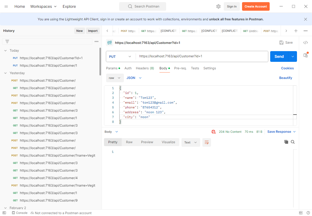This screenshot has height=216, width=312.
Task: Switch to the Headers tab
Action: [x=145, y=68]
